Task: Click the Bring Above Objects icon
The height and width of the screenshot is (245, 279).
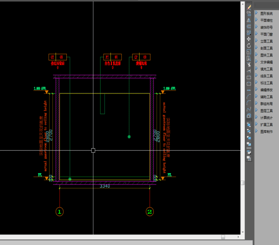Action: (x=249, y=138)
